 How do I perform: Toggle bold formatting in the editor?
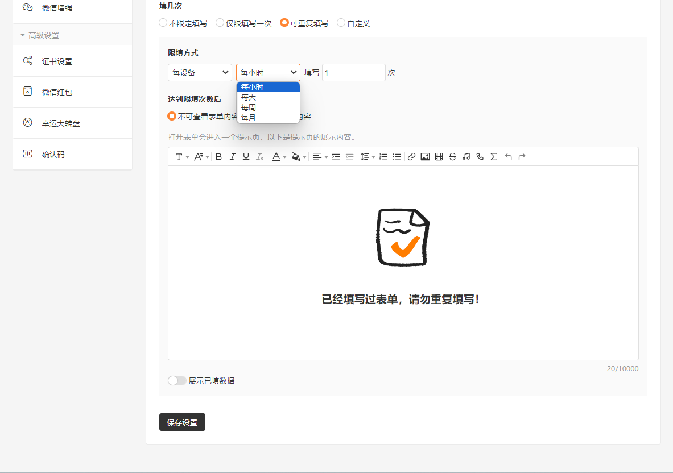pyautogui.click(x=218, y=157)
